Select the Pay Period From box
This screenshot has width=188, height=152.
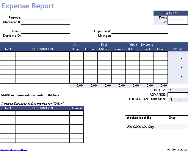tap(178, 17)
